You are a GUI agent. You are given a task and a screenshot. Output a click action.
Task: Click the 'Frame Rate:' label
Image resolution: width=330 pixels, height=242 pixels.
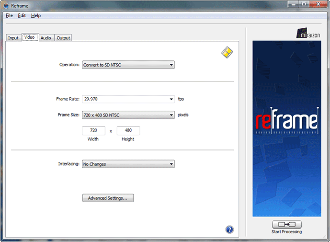[x=68, y=99]
